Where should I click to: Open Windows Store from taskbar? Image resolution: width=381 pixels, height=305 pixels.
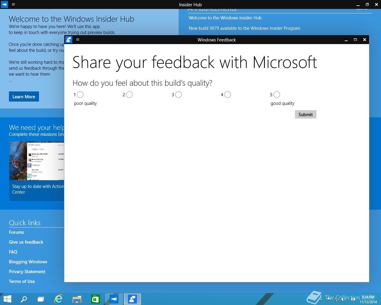pyautogui.click(x=95, y=299)
